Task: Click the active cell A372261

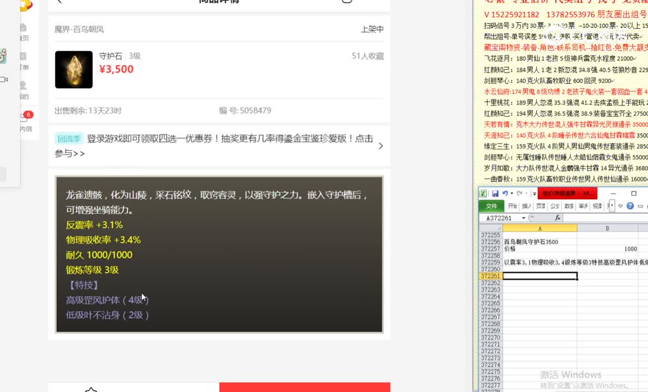Action: pyautogui.click(x=539, y=276)
